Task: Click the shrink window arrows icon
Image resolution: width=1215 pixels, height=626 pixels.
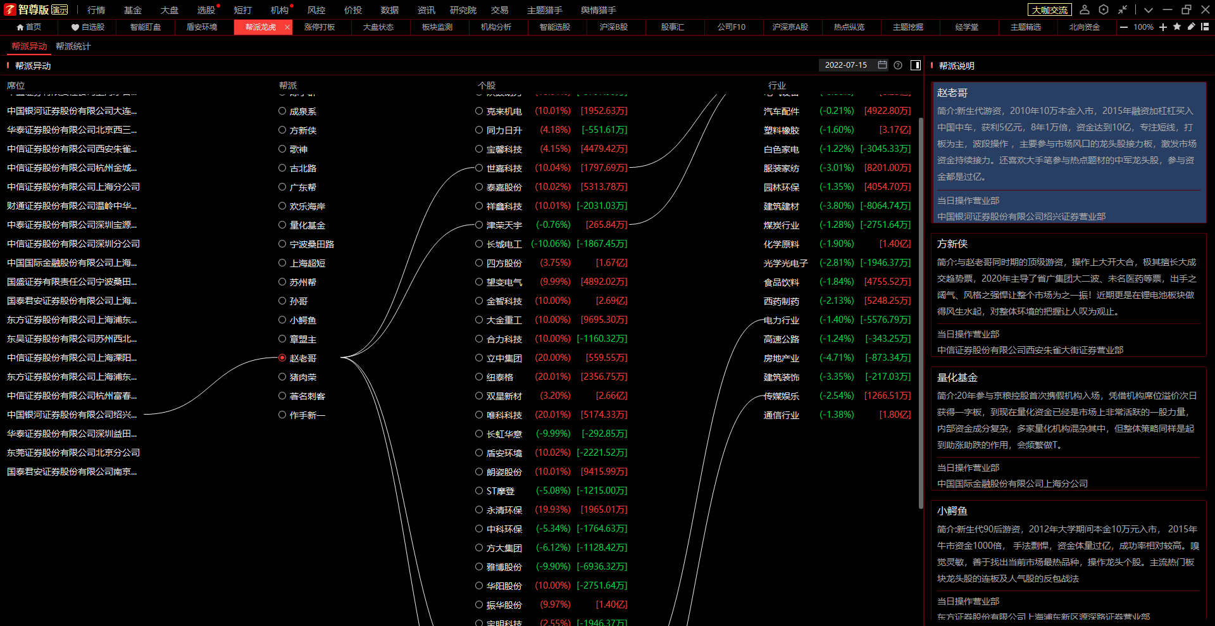Action: pyautogui.click(x=1123, y=9)
